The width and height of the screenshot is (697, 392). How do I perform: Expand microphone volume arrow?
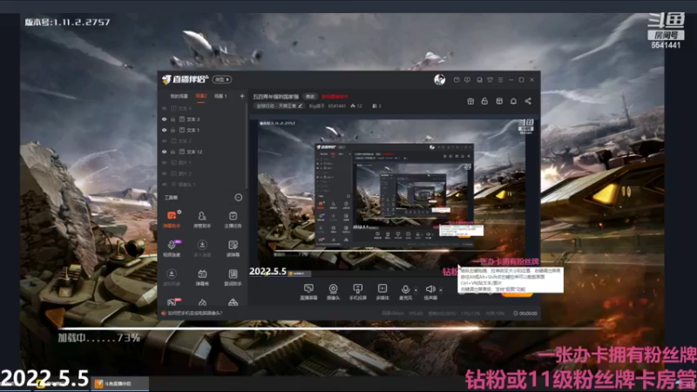click(x=416, y=290)
